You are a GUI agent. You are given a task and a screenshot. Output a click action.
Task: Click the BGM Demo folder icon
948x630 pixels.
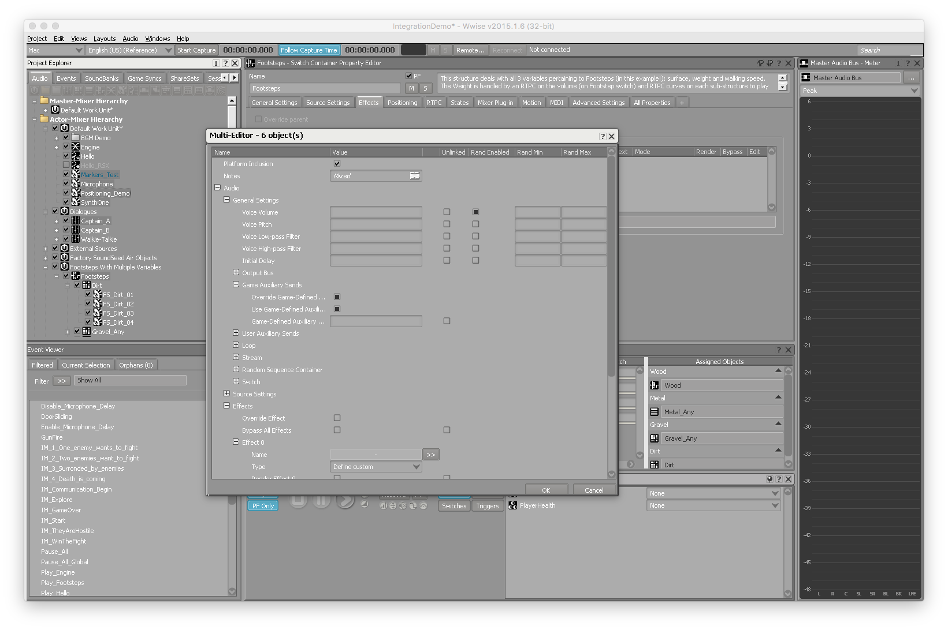point(75,138)
